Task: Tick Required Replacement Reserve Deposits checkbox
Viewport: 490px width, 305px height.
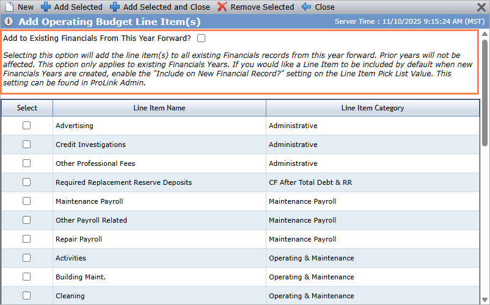Action: pos(26,182)
